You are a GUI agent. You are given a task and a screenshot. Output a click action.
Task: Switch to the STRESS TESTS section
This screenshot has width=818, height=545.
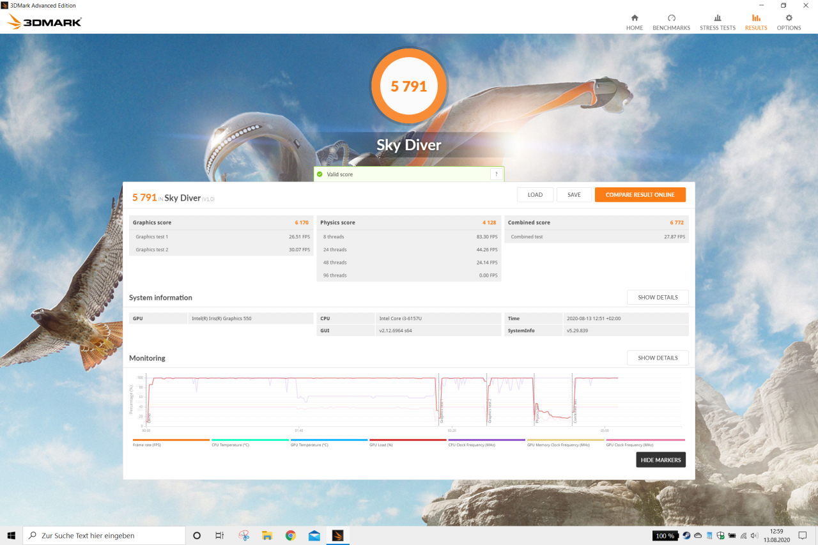(x=718, y=22)
